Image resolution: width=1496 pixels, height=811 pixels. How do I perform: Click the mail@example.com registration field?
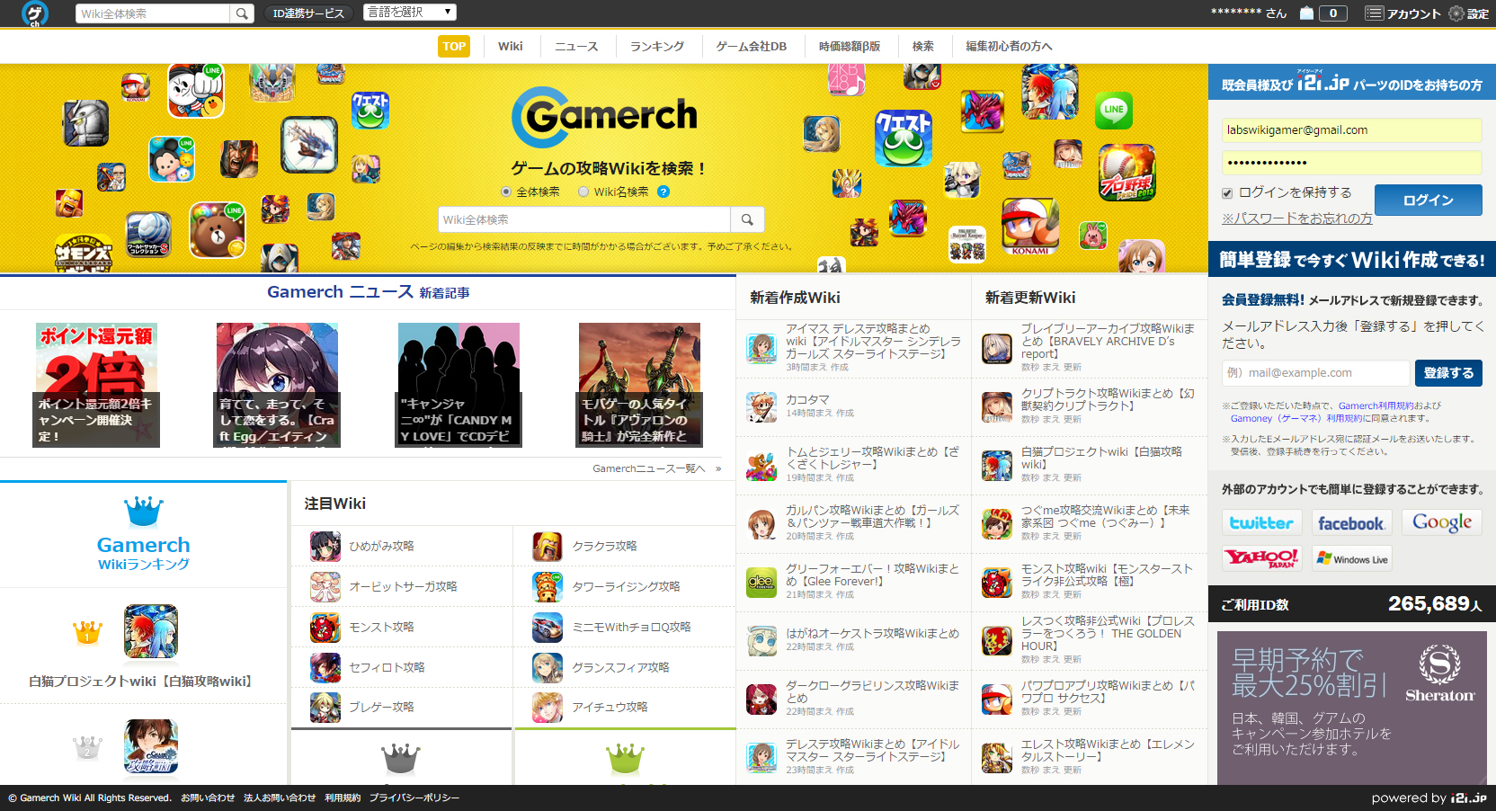(x=1315, y=372)
